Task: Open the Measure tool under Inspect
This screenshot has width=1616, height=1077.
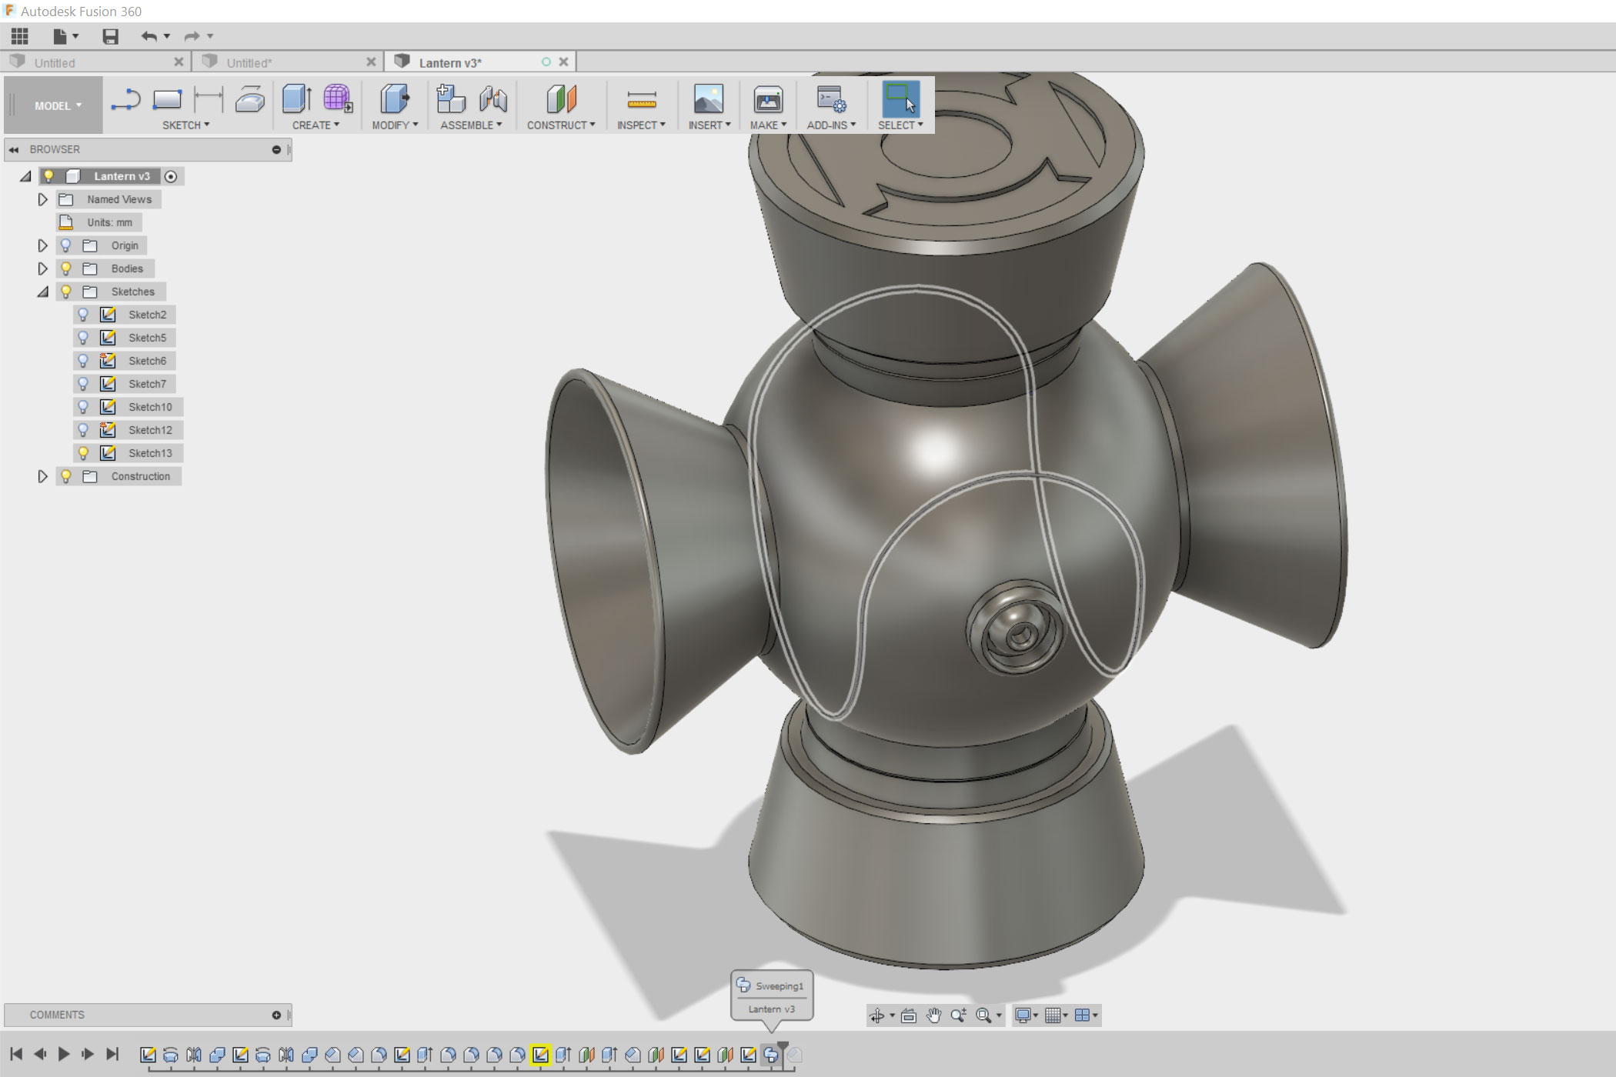Action: (x=641, y=99)
